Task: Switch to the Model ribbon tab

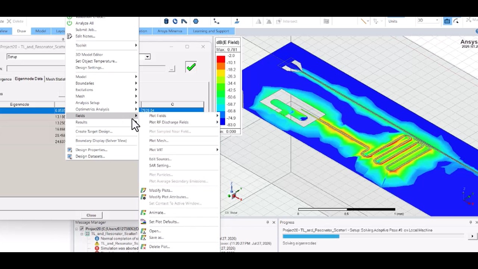Action: click(41, 31)
